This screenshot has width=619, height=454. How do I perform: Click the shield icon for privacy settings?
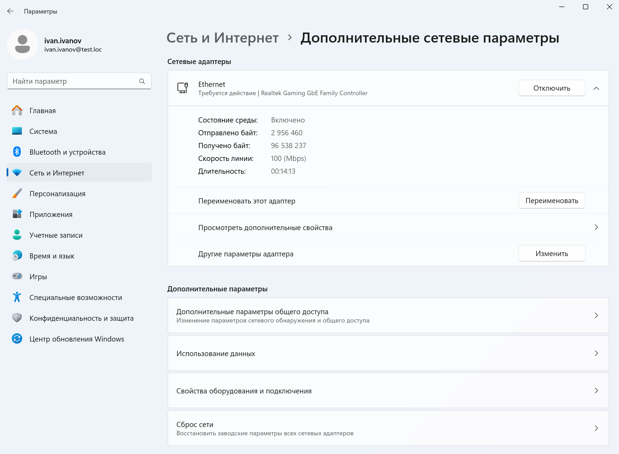pos(17,318)
